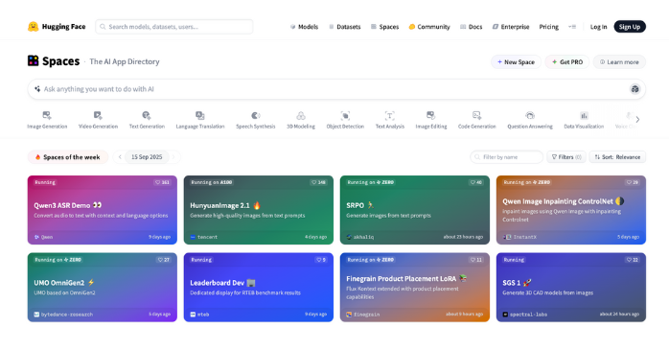
Task: Open the Qwen3 ASR Demo space card
Action: coord(103,210)
